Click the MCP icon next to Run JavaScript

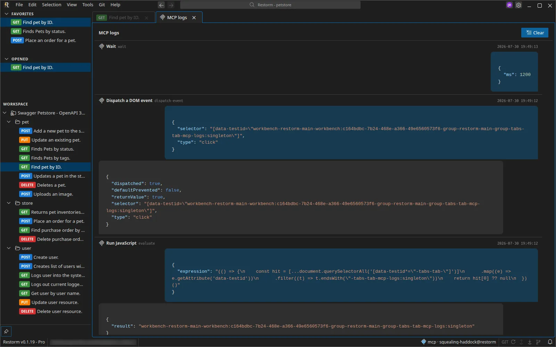click(101, 243)
